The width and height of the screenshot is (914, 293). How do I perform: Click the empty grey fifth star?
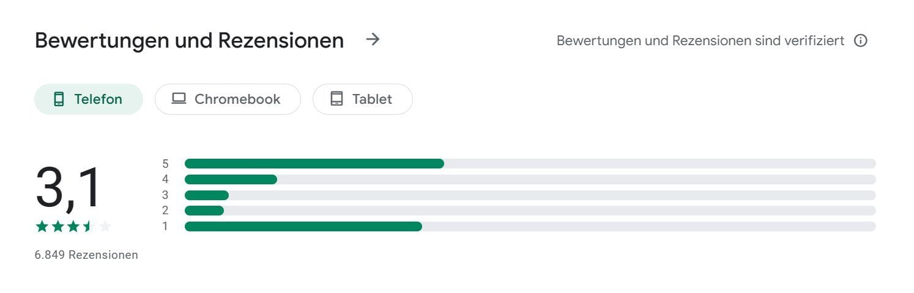coord(105,226)
